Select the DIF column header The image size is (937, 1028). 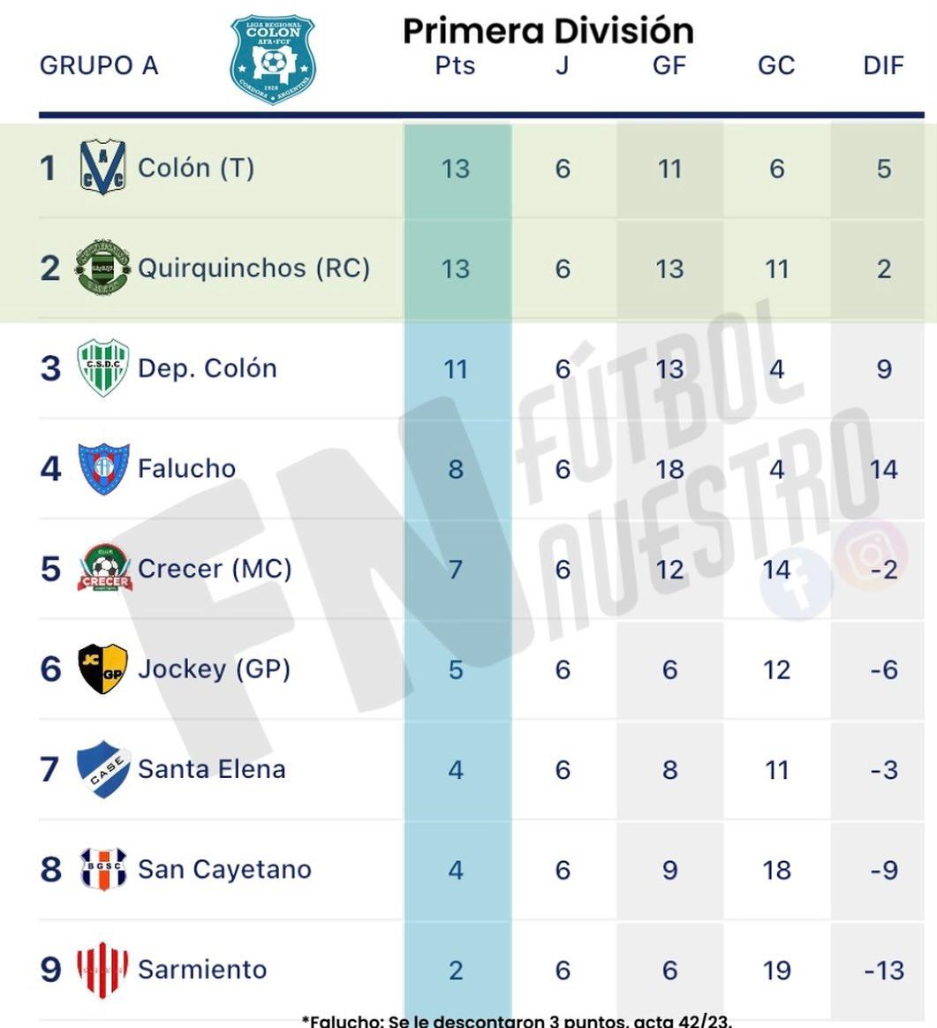click(883, 65)
